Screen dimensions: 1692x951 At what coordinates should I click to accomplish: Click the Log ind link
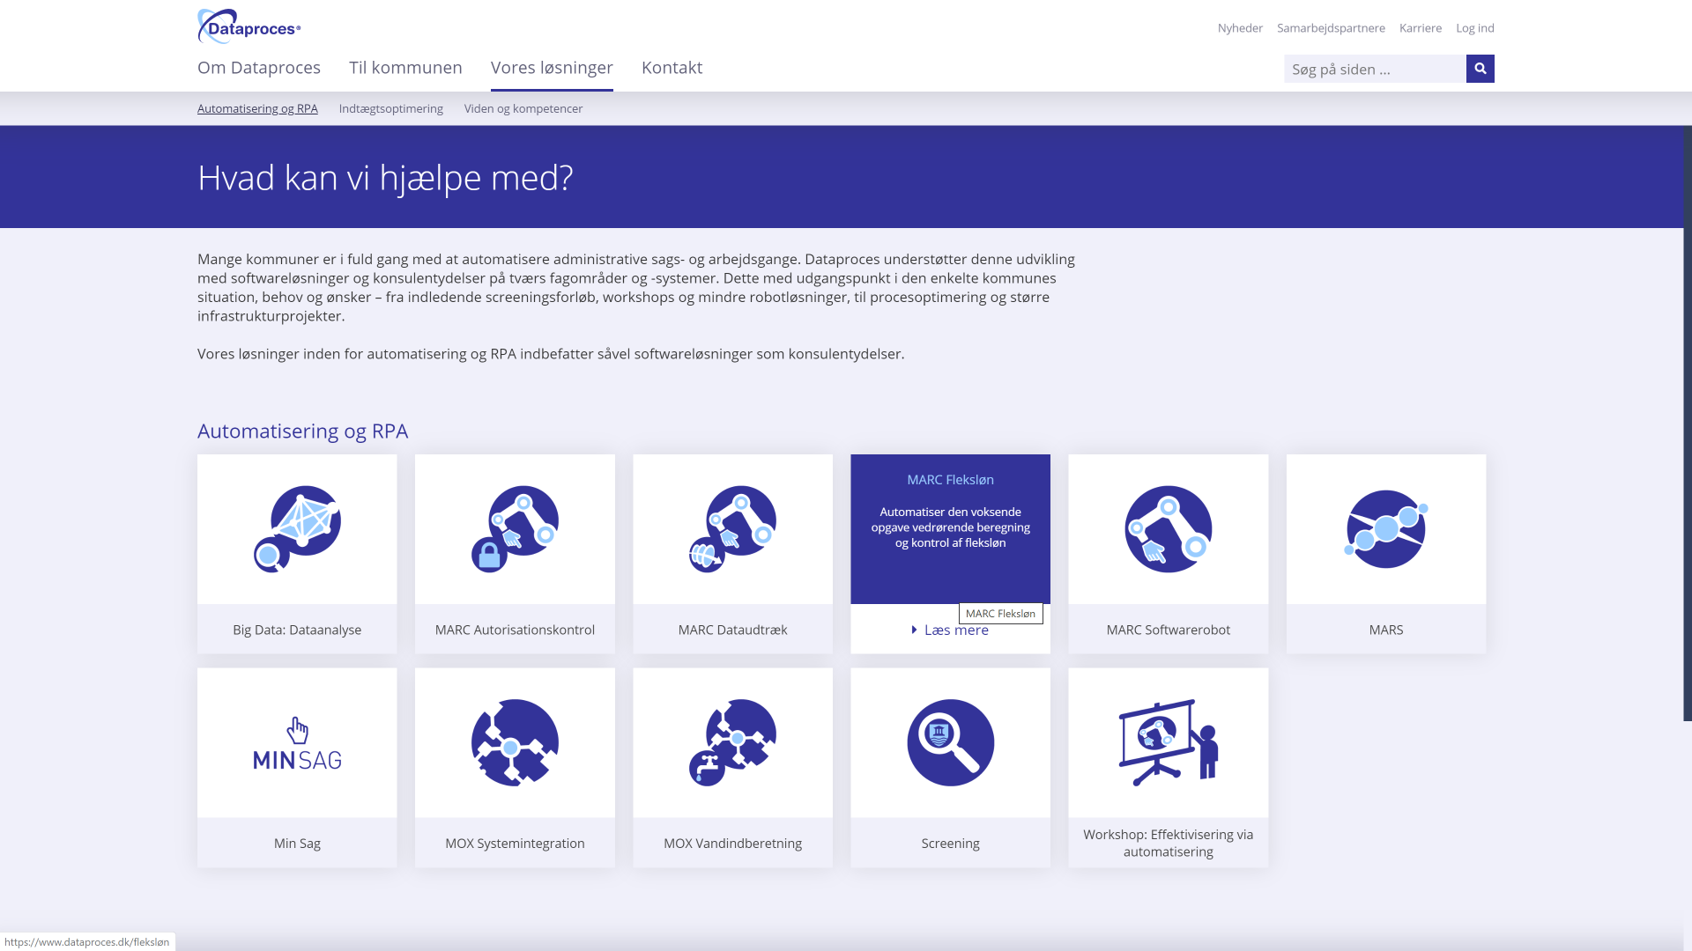coord(1475,28)
